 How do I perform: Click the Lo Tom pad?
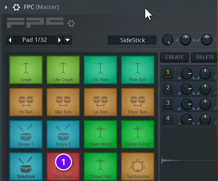click(101, 102)
